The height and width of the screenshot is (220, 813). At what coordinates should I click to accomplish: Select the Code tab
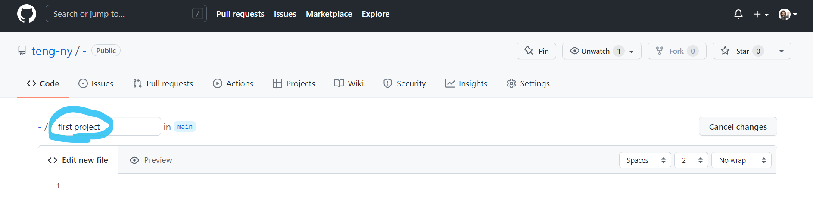(x=43, y=83)
